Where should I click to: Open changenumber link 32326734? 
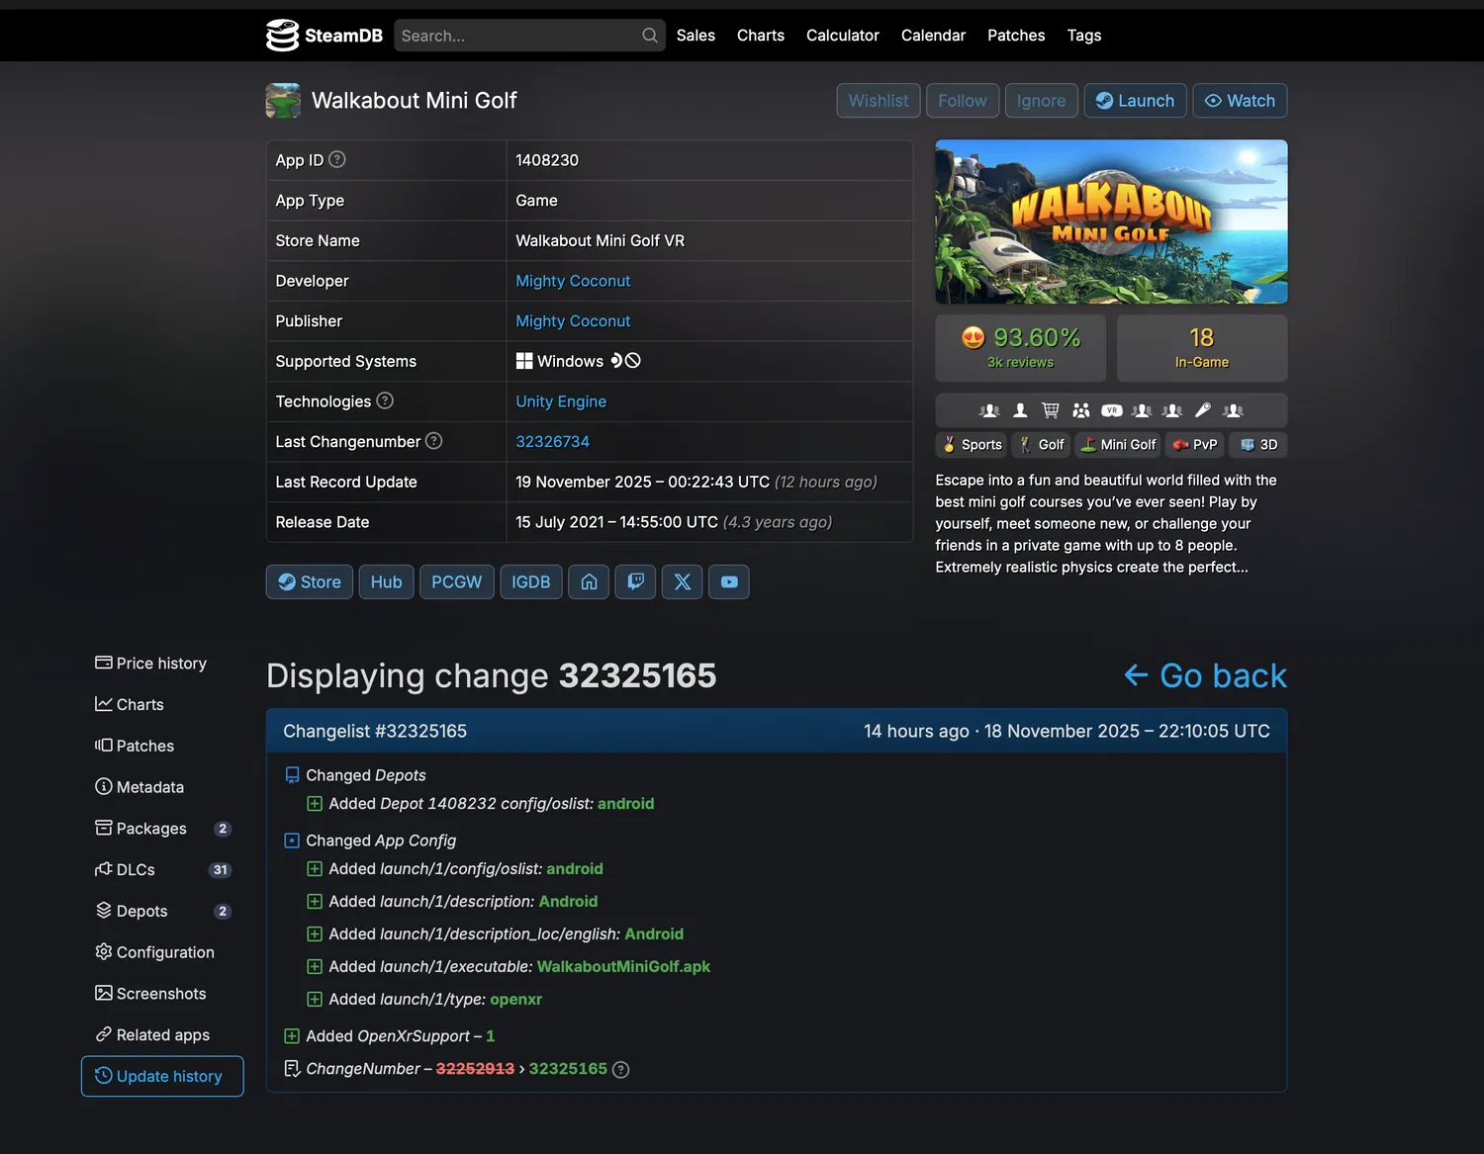pos(552,442)
